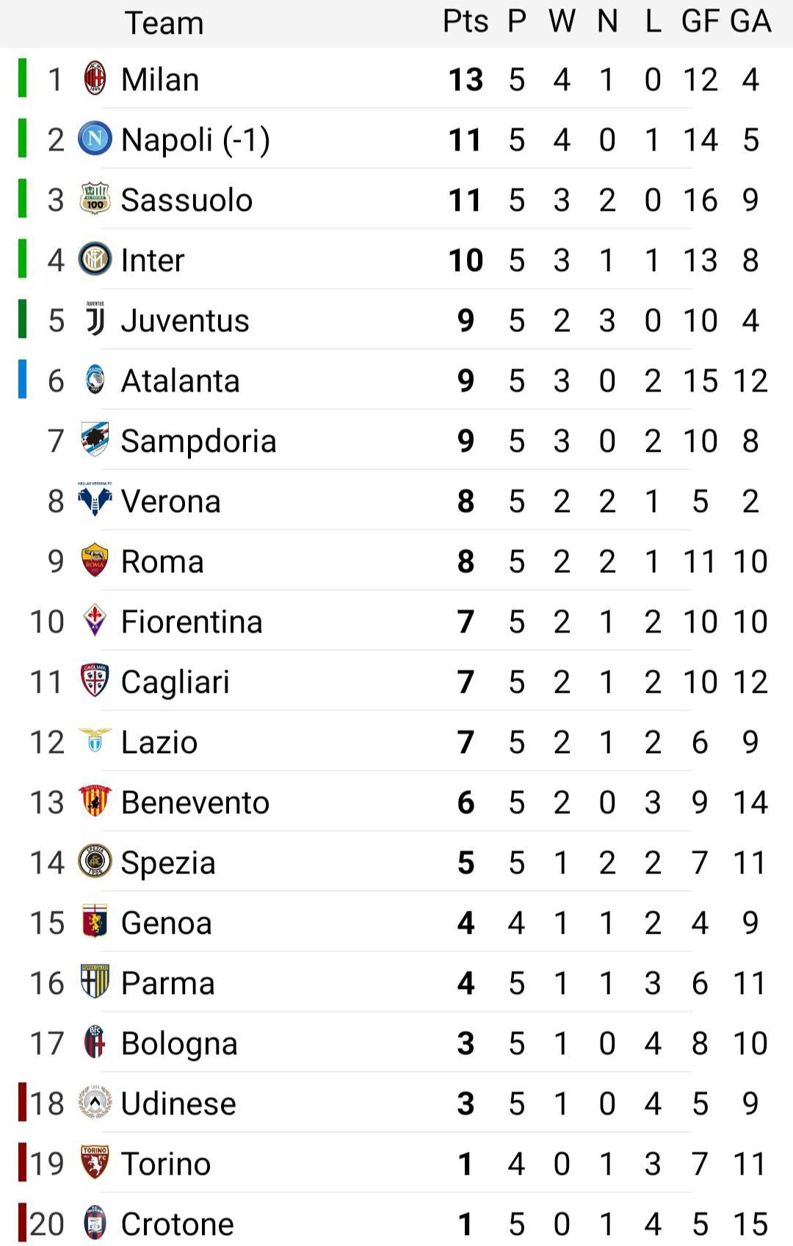This screenshot has width=793, height=1246.
Task: Click the Bologna team name
Action: pyautogui.click(x=179, y=1044)
